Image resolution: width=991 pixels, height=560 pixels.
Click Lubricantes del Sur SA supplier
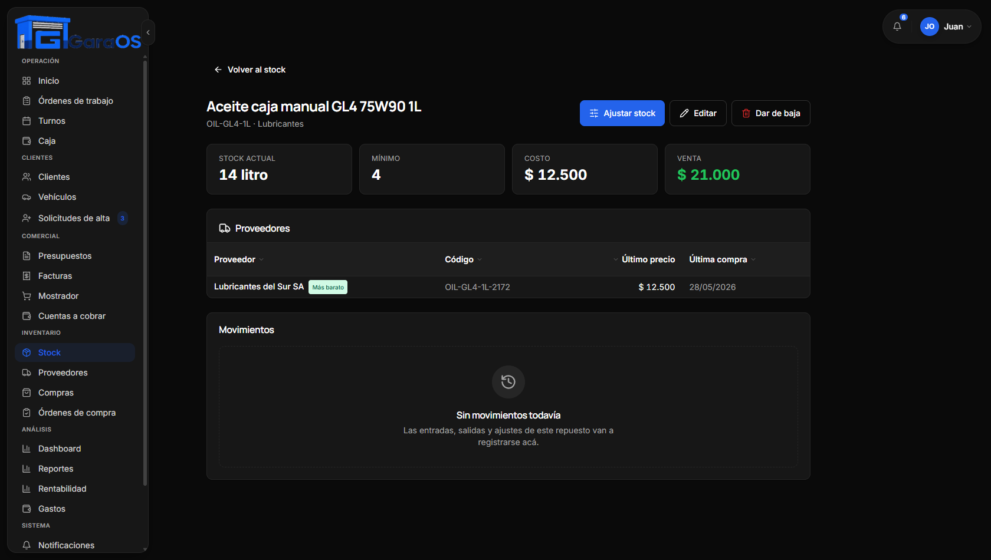[x=259, y=286]
